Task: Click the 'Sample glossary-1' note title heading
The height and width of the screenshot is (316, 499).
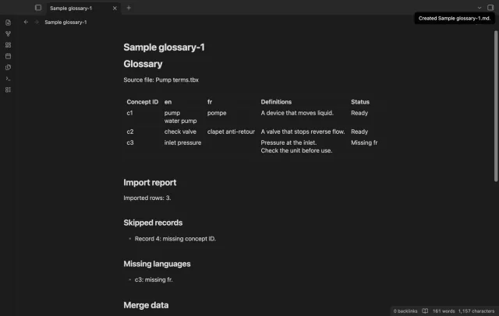Action: point(165,47)
